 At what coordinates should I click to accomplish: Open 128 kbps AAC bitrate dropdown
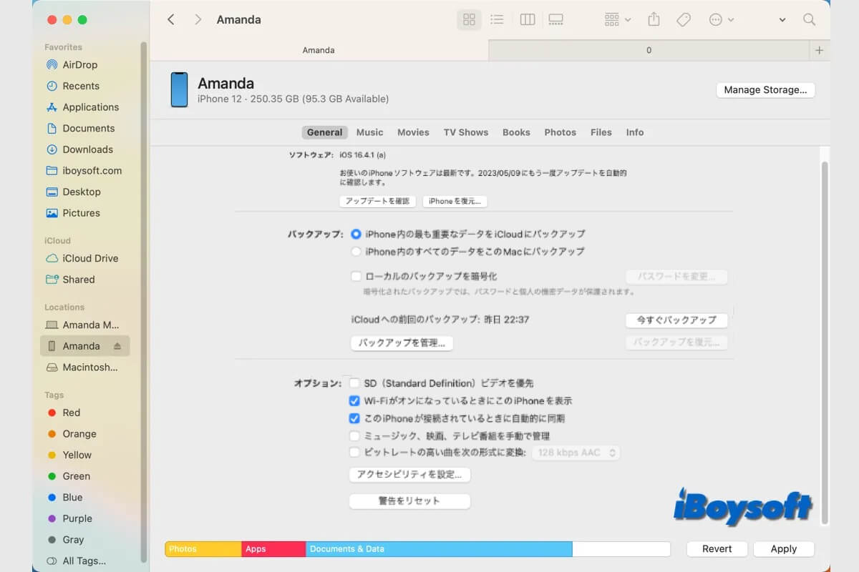pos(576,453)
